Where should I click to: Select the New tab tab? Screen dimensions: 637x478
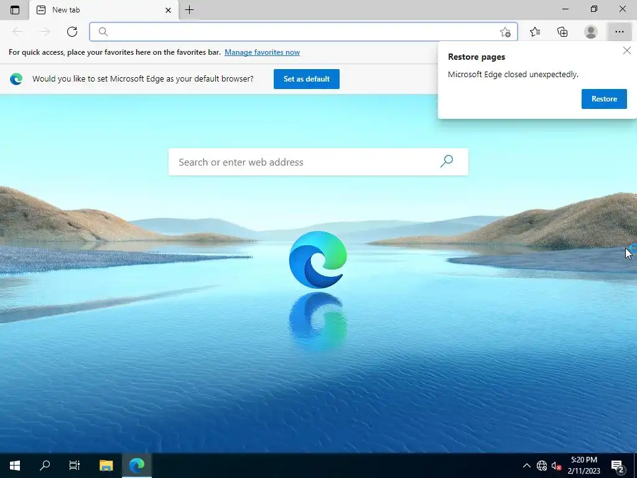(x=104, y=10)
